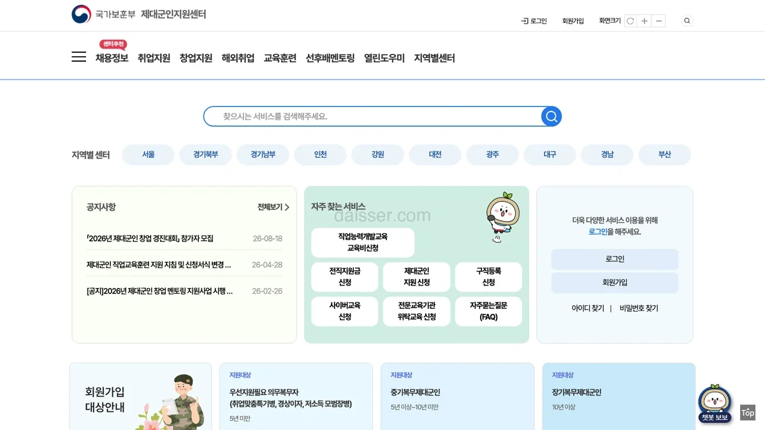
Task: Select the 광주 regional center
Action: pos(493,155)
